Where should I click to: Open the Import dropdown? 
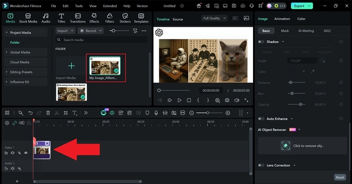click(65, 31)
